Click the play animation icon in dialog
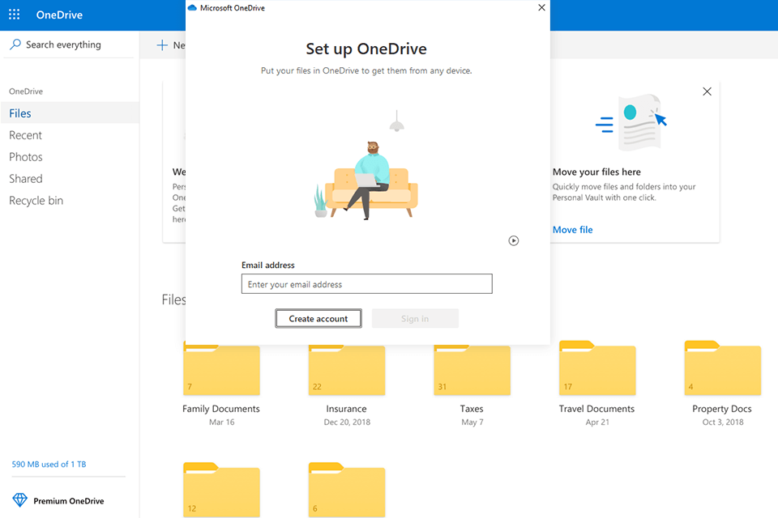 tap(514, 240)
